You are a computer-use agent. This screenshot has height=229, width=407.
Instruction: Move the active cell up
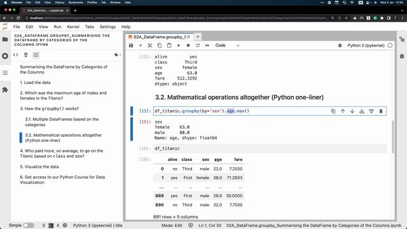click(343, 111)
